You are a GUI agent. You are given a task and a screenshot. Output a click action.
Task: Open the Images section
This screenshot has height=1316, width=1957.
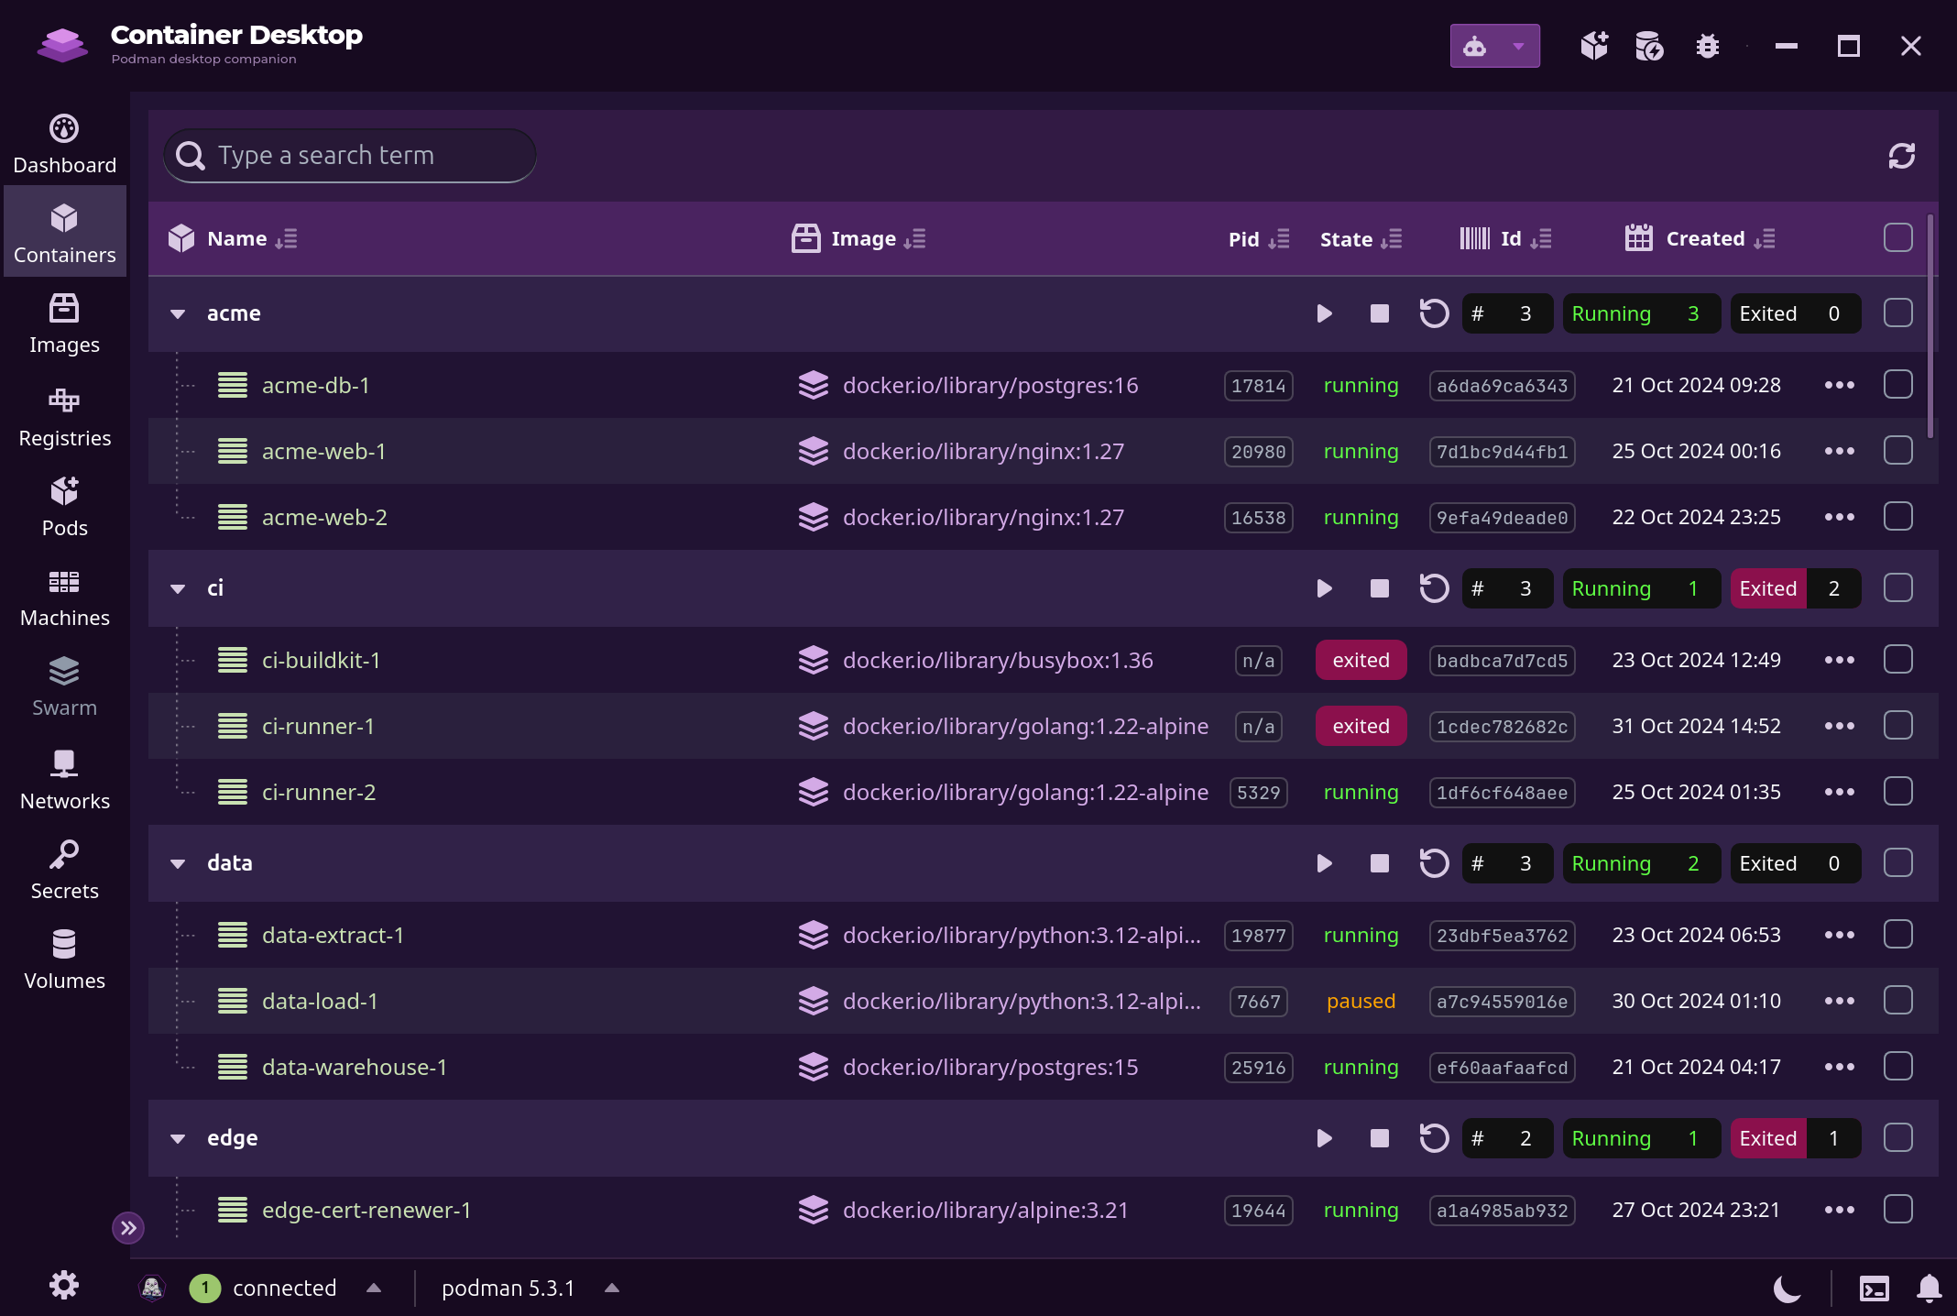tap(64, 324)
